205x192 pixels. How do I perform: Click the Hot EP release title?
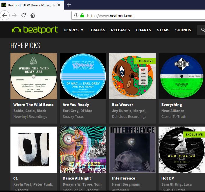[x=168, y=178]
